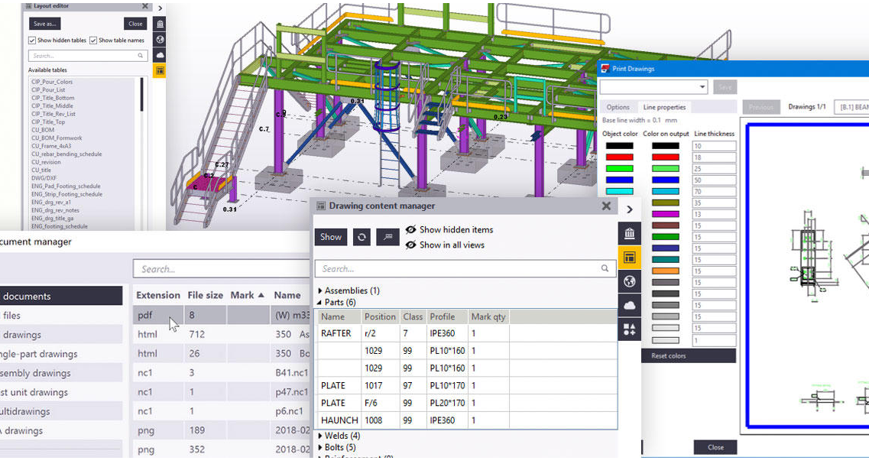
Task: Select yellow layout table icon in Layout editor side pane
Action: tap(160, 71)
